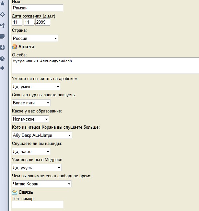Click the 'Связь' section heading
The image size is (199, 211).
click(26, 192)
